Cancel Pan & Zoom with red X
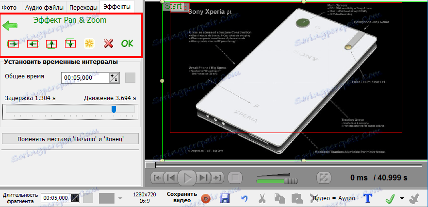 point(109,44)
